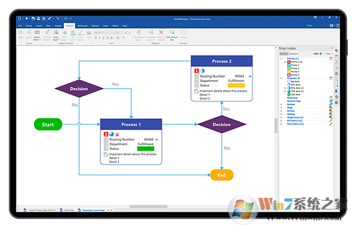Toggle Bold formatting button

tap(96, 38)
